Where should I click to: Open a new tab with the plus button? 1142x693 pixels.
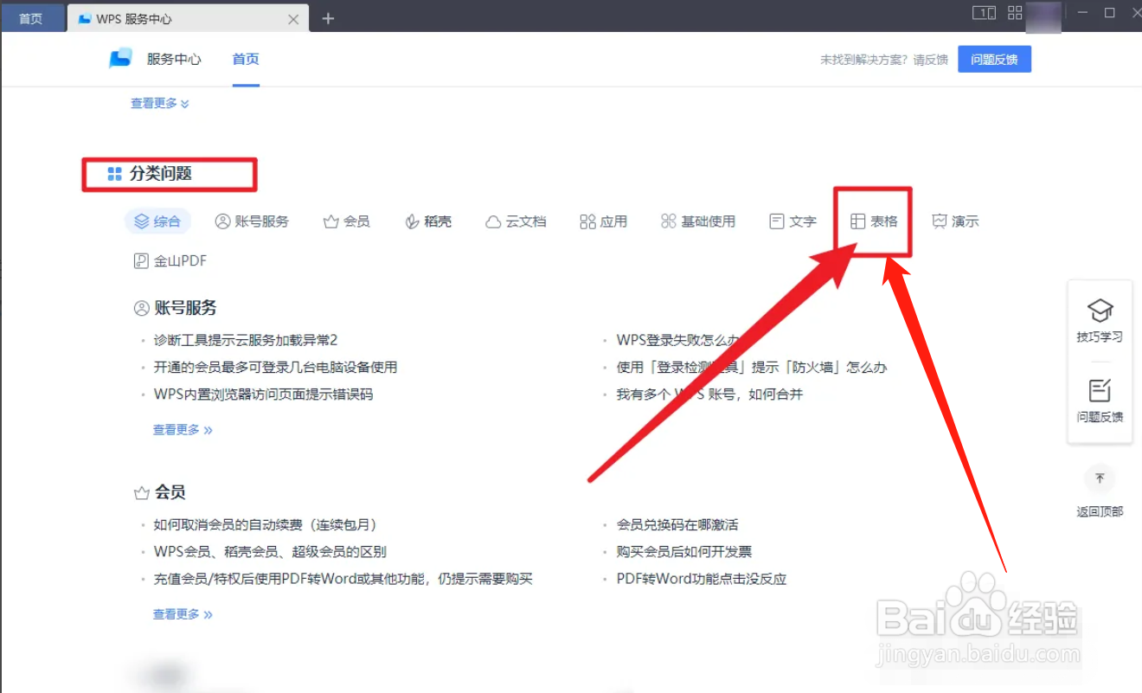point(328,18)
